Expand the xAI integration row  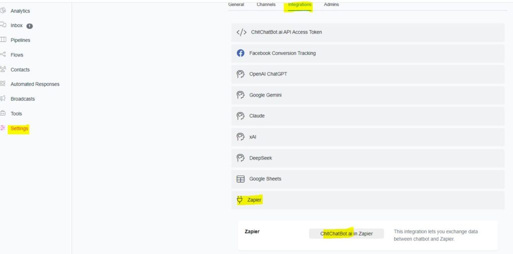click(x=368, y=137)
